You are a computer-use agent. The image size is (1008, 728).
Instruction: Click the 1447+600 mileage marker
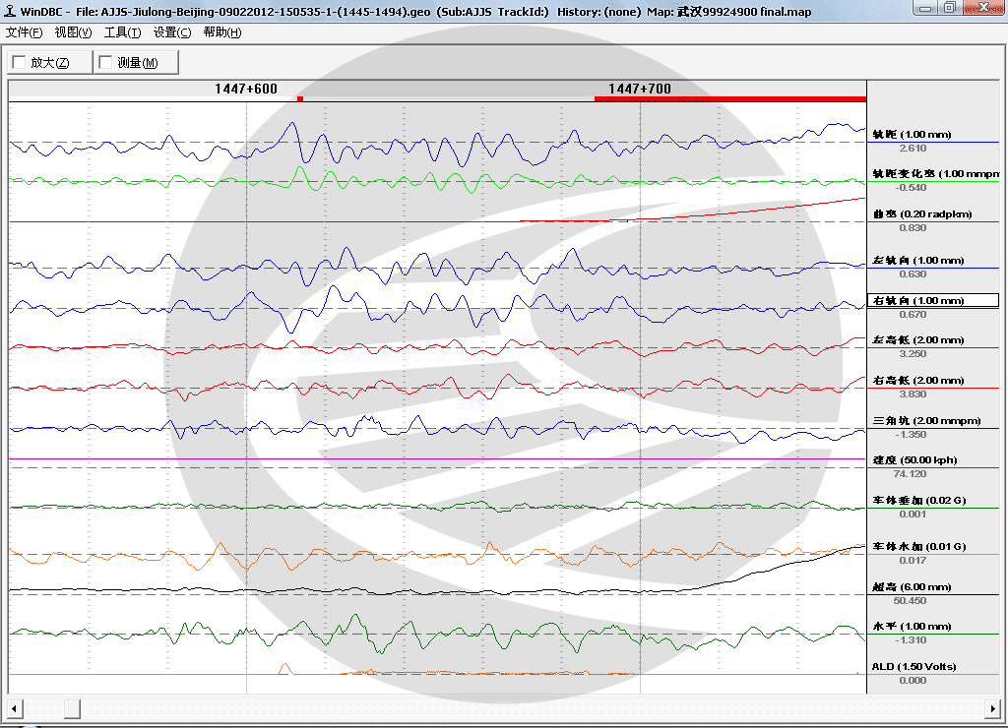pos(246,89)
